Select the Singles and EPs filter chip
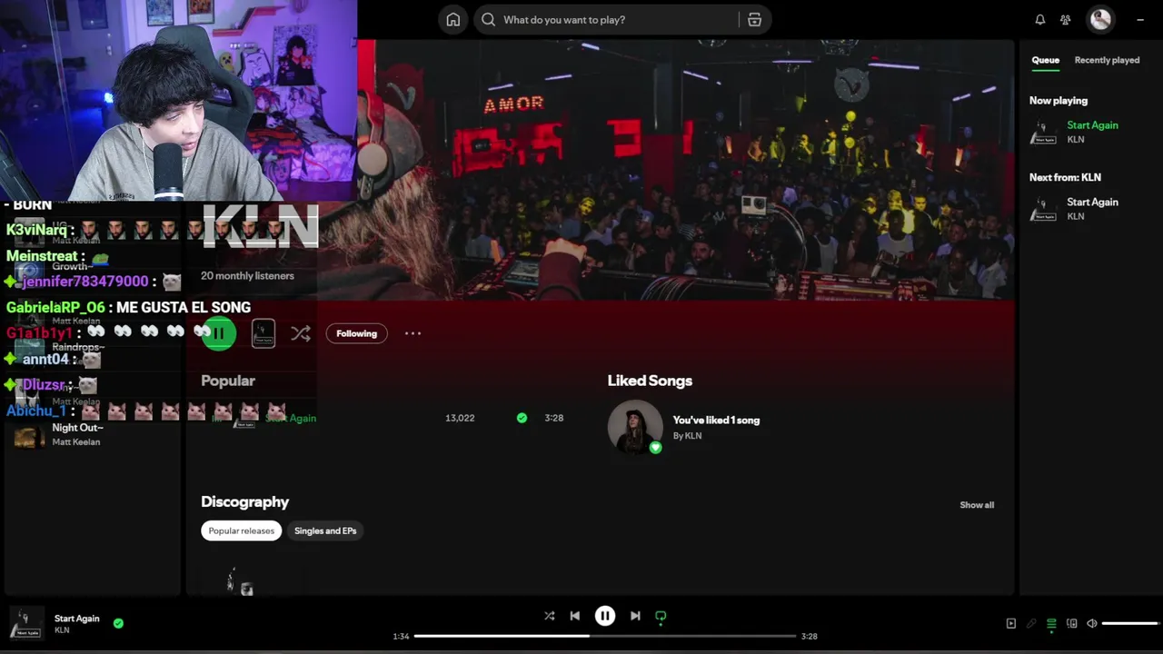Screen dimensions: 1163x654 [x=325, y=530]
